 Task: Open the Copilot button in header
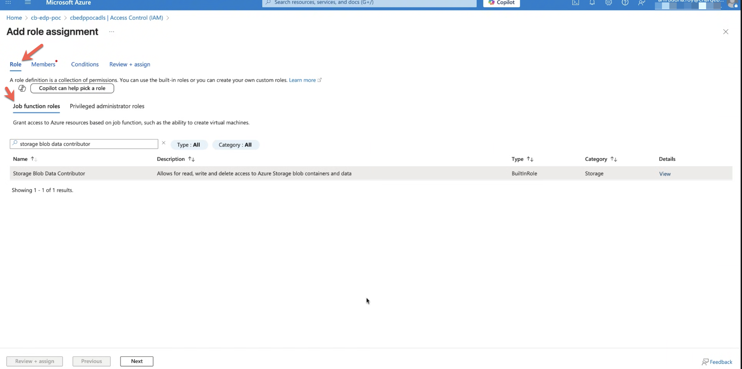click(501, 3)
